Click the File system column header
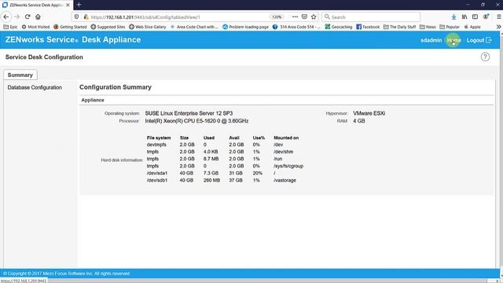This screenshot has height=283, width=503. click(159, 138)
